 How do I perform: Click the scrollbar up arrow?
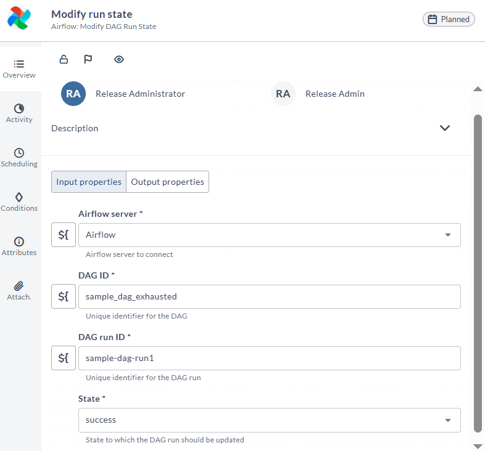coord(478,89)
